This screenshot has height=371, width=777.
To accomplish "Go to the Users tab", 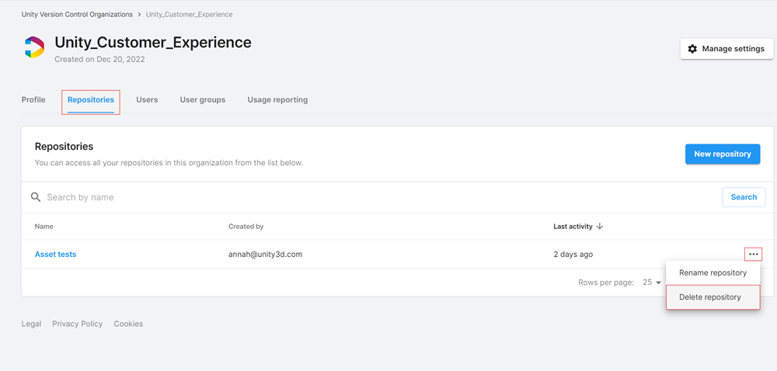I will tap(147, 100).
